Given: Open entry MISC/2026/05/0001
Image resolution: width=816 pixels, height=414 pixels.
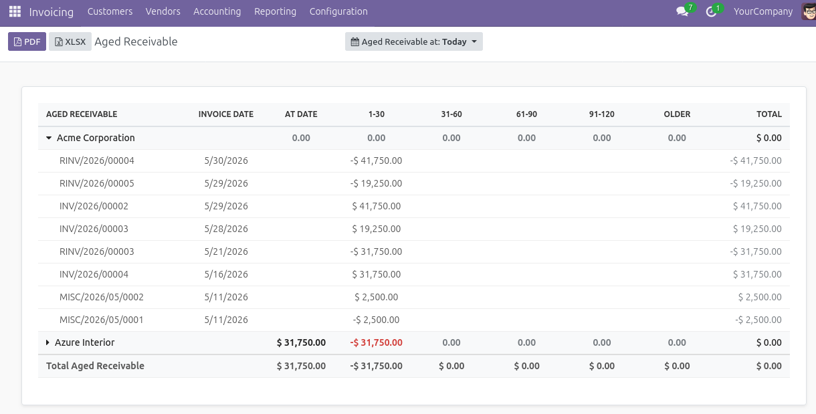Looking at the screenshot, I should tap(102, 320).
